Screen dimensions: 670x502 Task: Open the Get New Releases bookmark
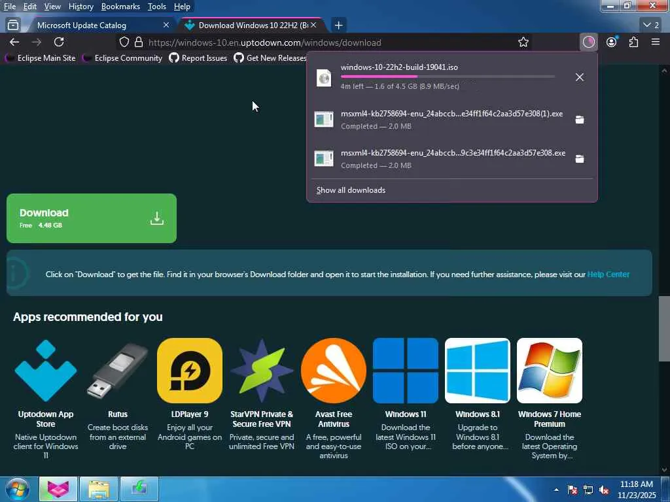coord(270,58)
